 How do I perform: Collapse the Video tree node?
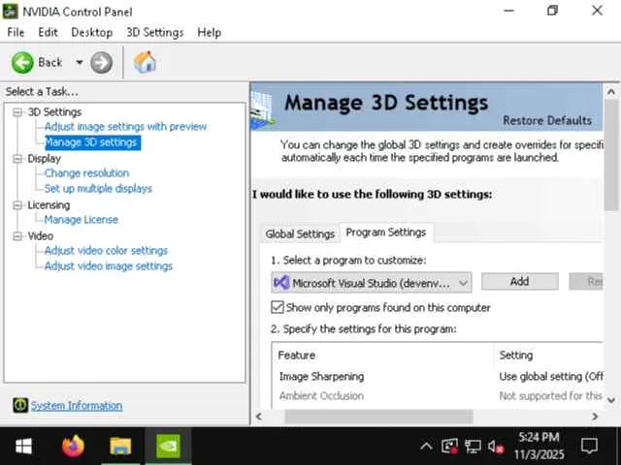(17, 236)
